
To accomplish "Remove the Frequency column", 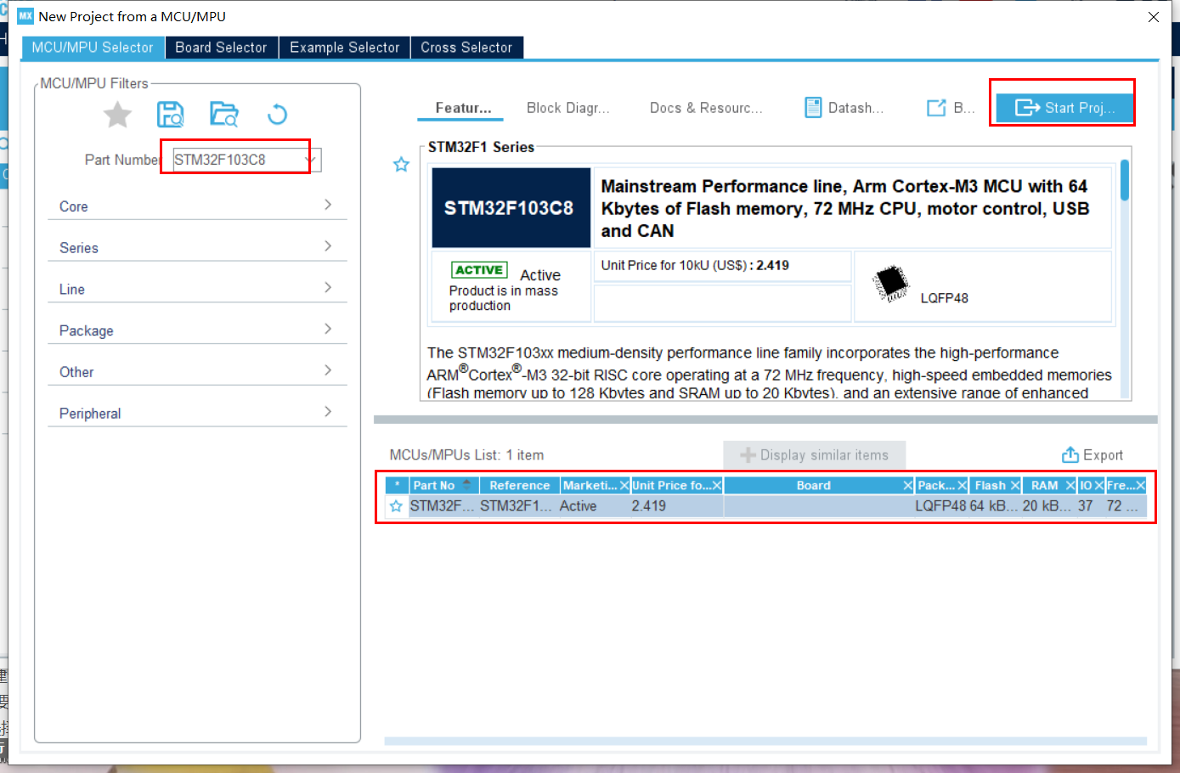I will pyautogui.click(x=1141, y=485).
